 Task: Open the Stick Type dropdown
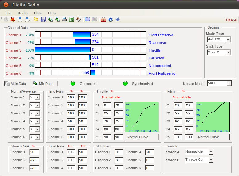pyautogui.click(x=228, y=53)
